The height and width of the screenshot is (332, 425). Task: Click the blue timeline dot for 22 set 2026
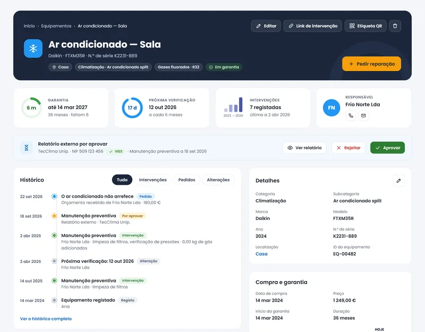coord(54,197)
